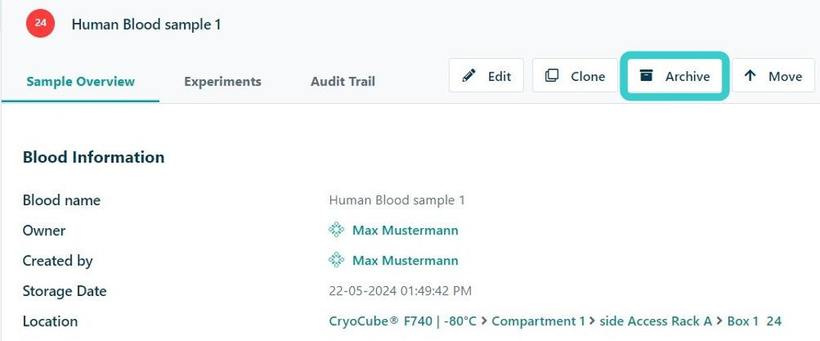Edit the blood sample
This screenshot has width=820, height=341.
487,76
